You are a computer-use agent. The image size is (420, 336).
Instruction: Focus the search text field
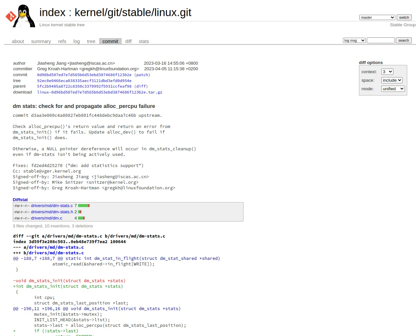tap(381, 40)
